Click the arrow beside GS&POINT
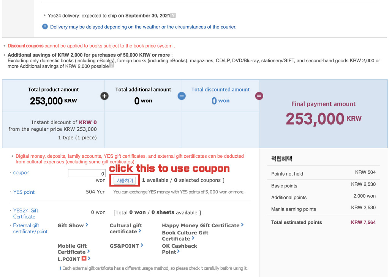 point(142,245)
